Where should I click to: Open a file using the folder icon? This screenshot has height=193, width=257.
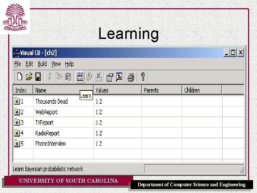click(x=29, y=76)
